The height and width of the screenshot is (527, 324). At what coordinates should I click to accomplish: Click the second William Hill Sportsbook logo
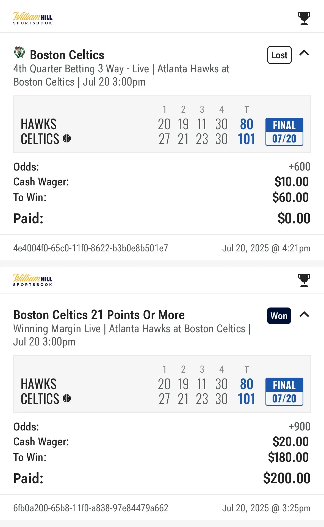[x=33, y=280]
